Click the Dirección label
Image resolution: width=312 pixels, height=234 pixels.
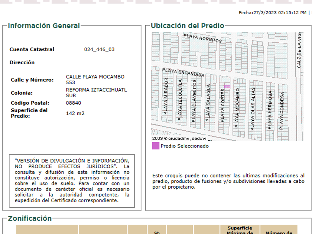tap(22, 62)
